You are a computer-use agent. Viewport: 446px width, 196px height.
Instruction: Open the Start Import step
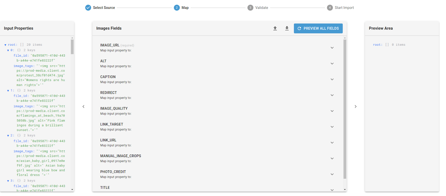(344, 8)
